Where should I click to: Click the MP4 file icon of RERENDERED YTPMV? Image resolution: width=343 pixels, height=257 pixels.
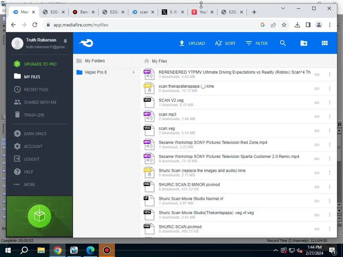pos(149,74)
